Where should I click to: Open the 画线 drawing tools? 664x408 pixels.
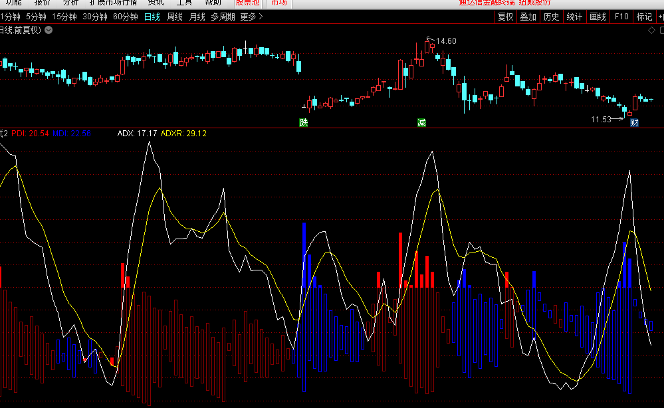pyautogui.click(x=598, y=17)
